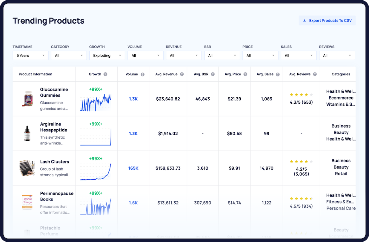
Task: Click Ecommerce category in Glucosamine Gummies row
Action: tap(341, 98)
